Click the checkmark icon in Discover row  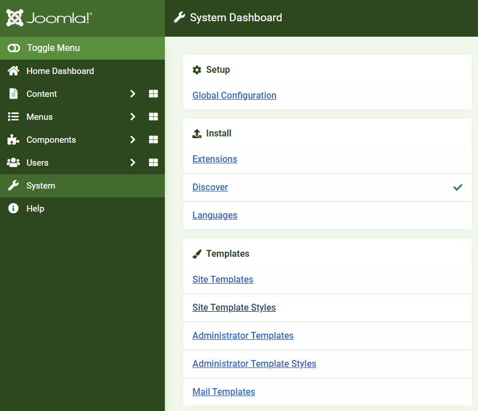pos(458,187)
